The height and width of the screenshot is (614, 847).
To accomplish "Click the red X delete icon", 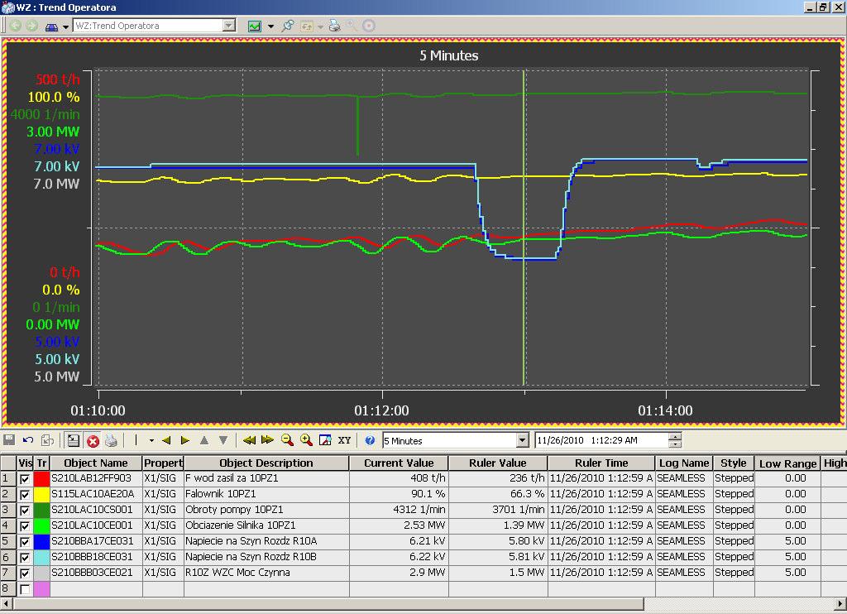I will point(93,441).
